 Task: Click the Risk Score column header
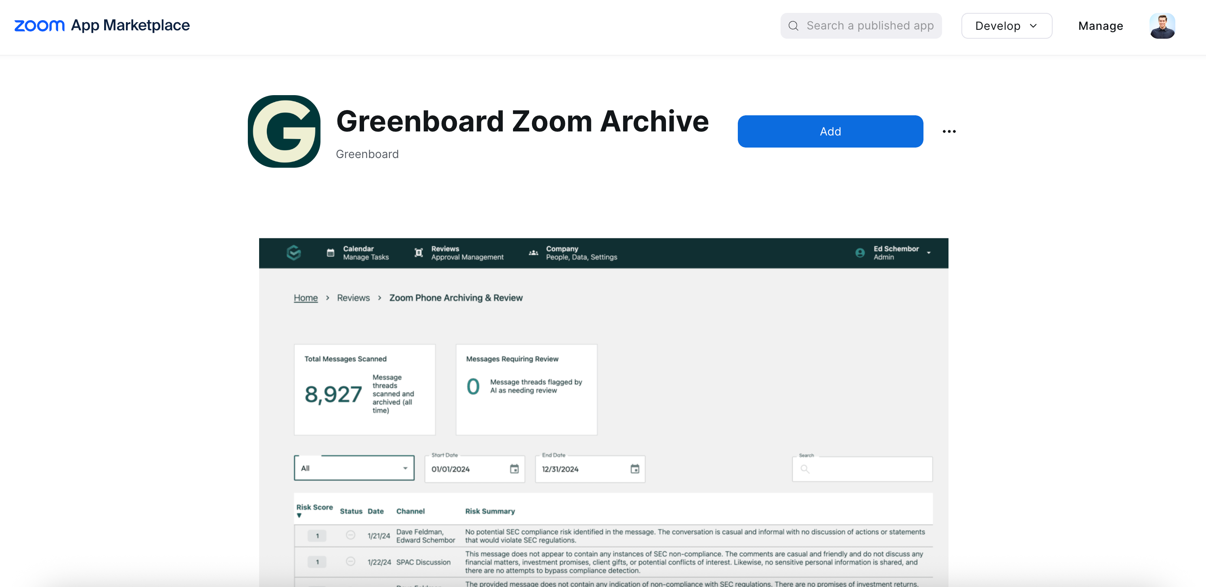(314, 507)
